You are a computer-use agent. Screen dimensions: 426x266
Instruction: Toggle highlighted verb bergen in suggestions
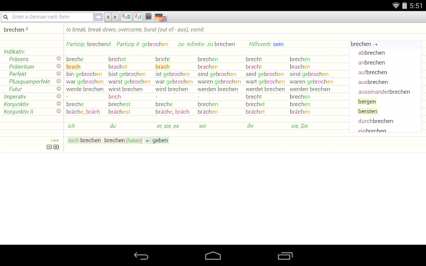pyautogui.click(x=367, y=101)
